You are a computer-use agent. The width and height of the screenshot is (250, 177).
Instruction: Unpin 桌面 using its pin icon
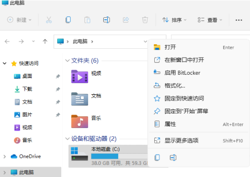click(58, 76)
